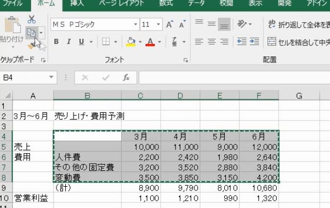Open the Name Box dropdown arrow
The width and height of the screenshot is (330, 208).
pos(51,77)
